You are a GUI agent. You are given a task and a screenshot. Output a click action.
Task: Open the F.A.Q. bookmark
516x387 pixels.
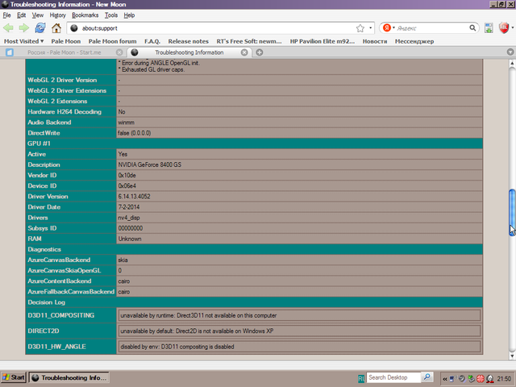[152, 41]
